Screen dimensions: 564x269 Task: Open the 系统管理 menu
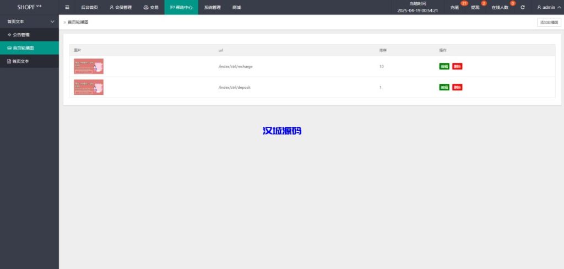click(x=212, y=8)
